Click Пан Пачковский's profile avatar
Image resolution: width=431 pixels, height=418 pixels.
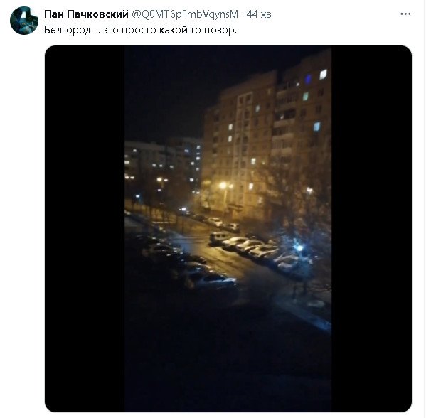pos(24,21)
